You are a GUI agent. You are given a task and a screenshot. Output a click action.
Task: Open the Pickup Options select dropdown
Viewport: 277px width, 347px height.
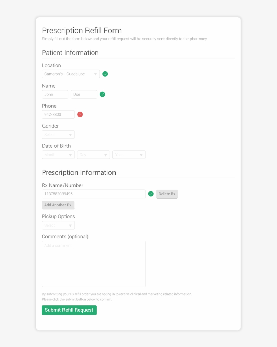pyautogui.click(x=58, y=225)
